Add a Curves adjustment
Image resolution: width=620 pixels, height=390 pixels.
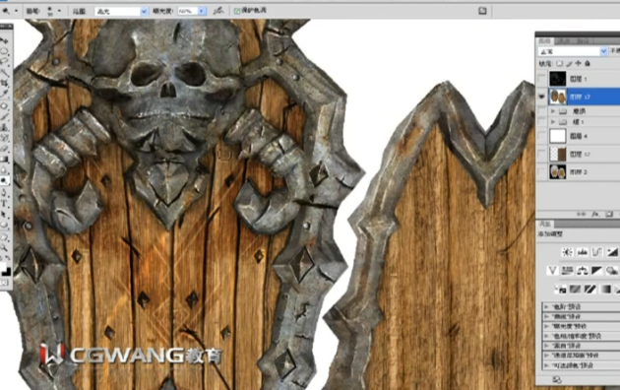[597, 252]
